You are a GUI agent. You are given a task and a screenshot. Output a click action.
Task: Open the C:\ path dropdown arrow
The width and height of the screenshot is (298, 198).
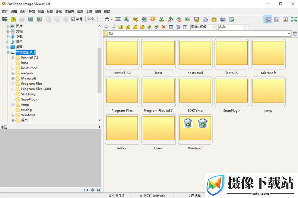click(289, 33)
